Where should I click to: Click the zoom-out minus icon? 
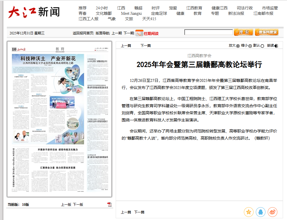coord(250,46)
